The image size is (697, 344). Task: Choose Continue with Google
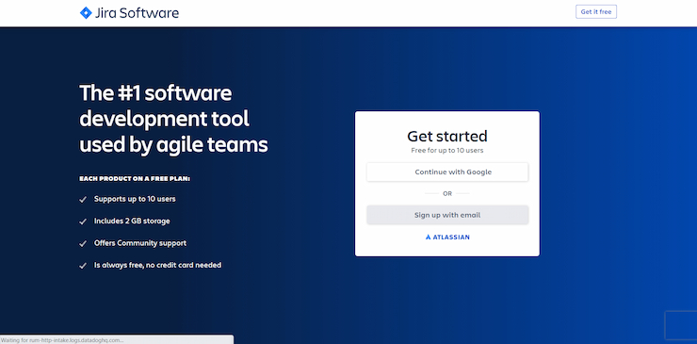(447, 172)
